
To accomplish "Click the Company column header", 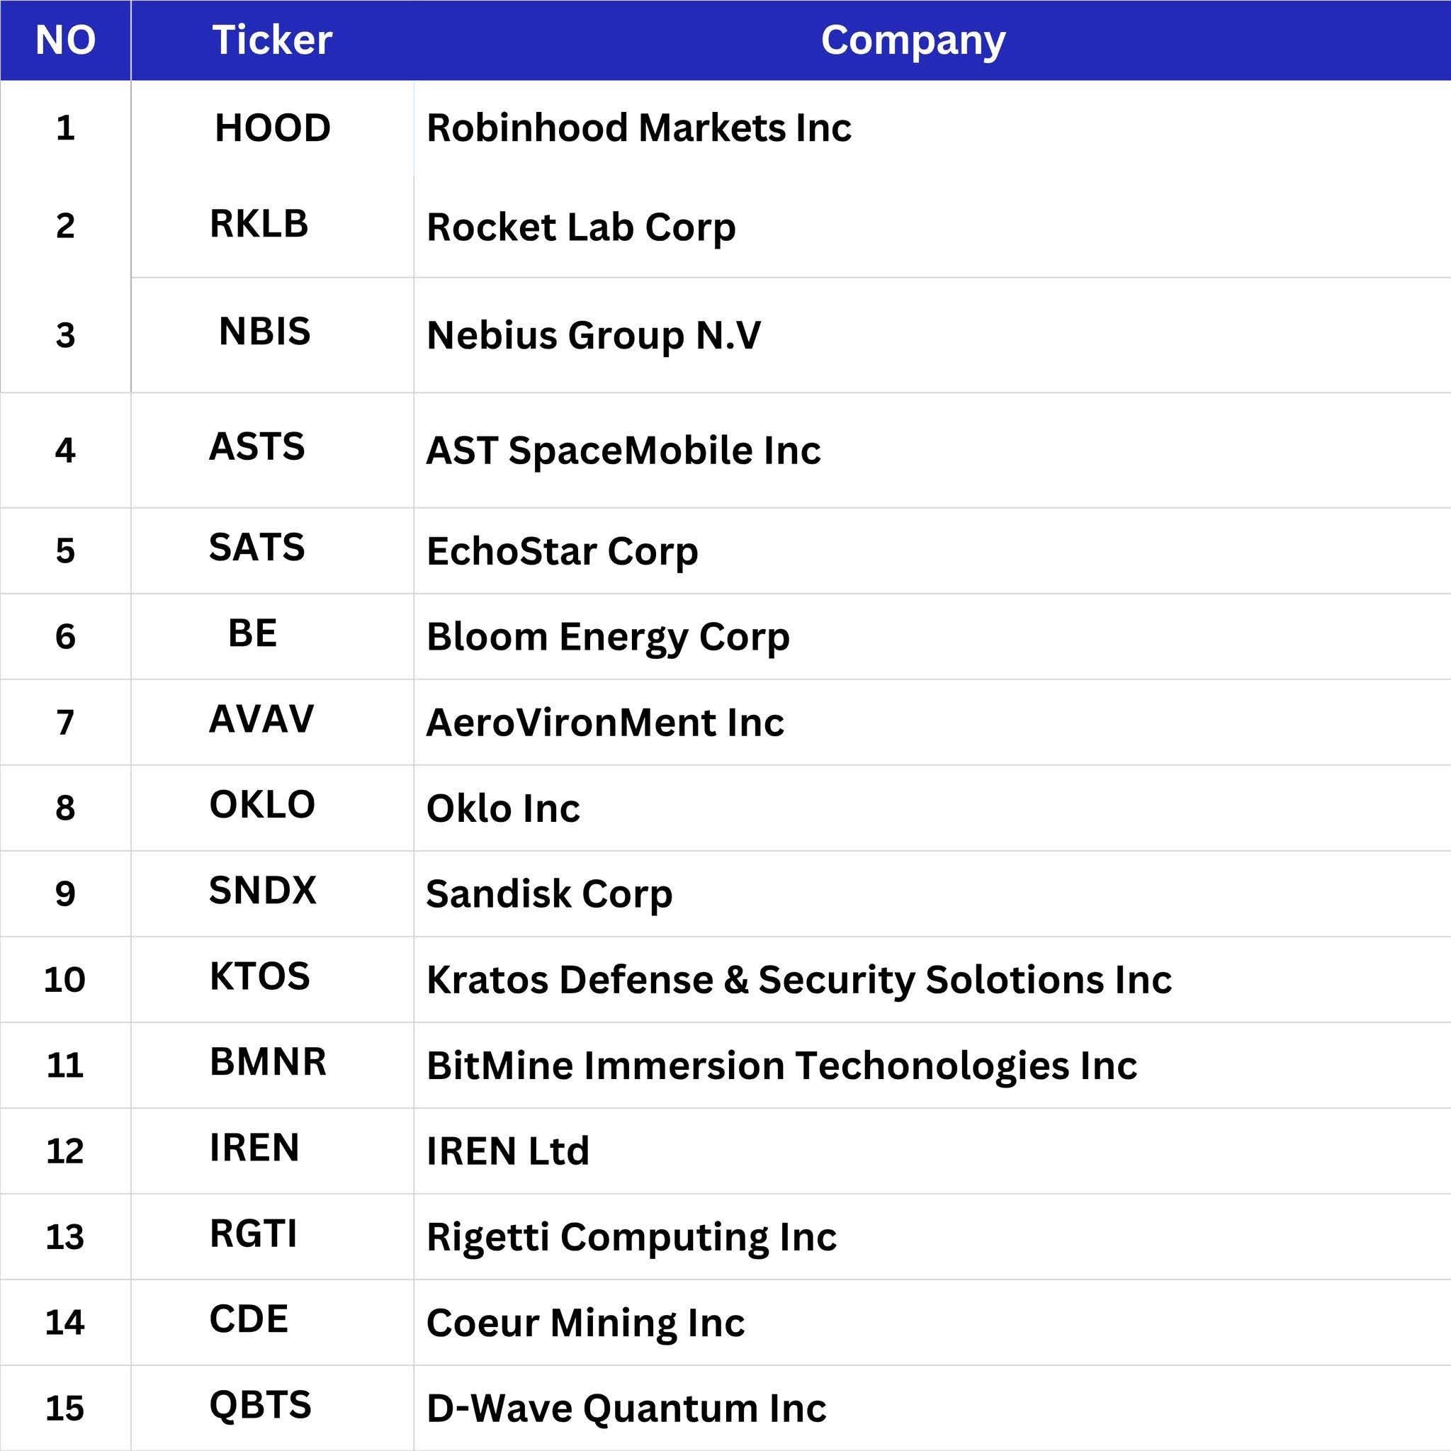I will [913, 40].
